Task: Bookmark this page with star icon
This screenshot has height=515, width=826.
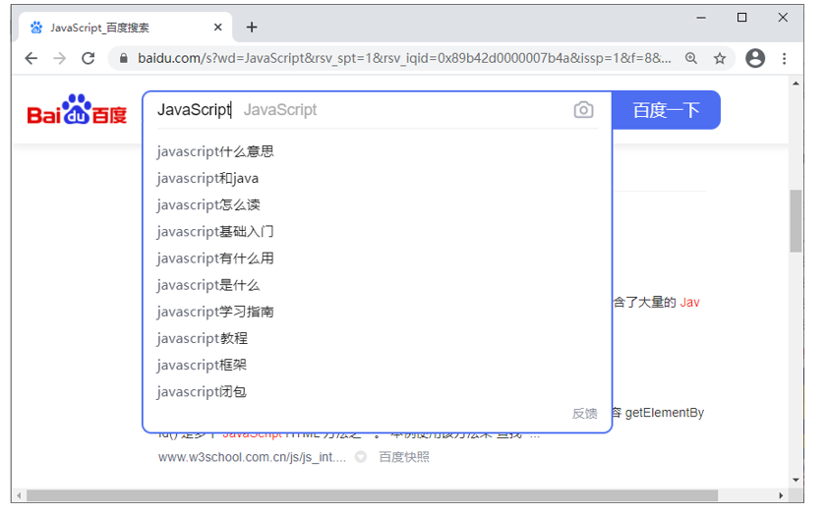Action: (x=720, y=58)
